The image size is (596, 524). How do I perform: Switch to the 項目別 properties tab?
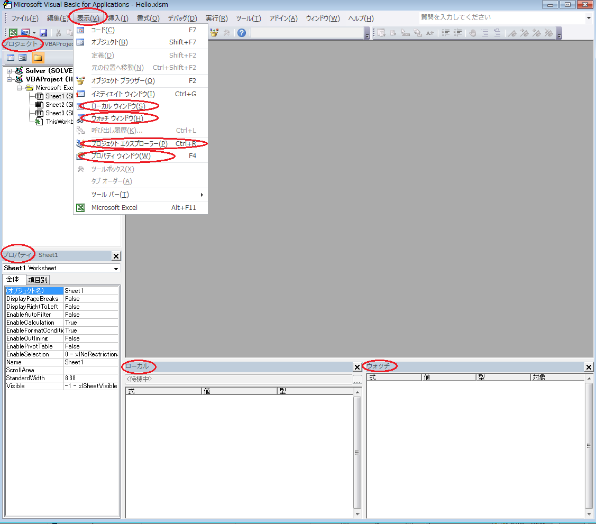(x=38, y=280)
